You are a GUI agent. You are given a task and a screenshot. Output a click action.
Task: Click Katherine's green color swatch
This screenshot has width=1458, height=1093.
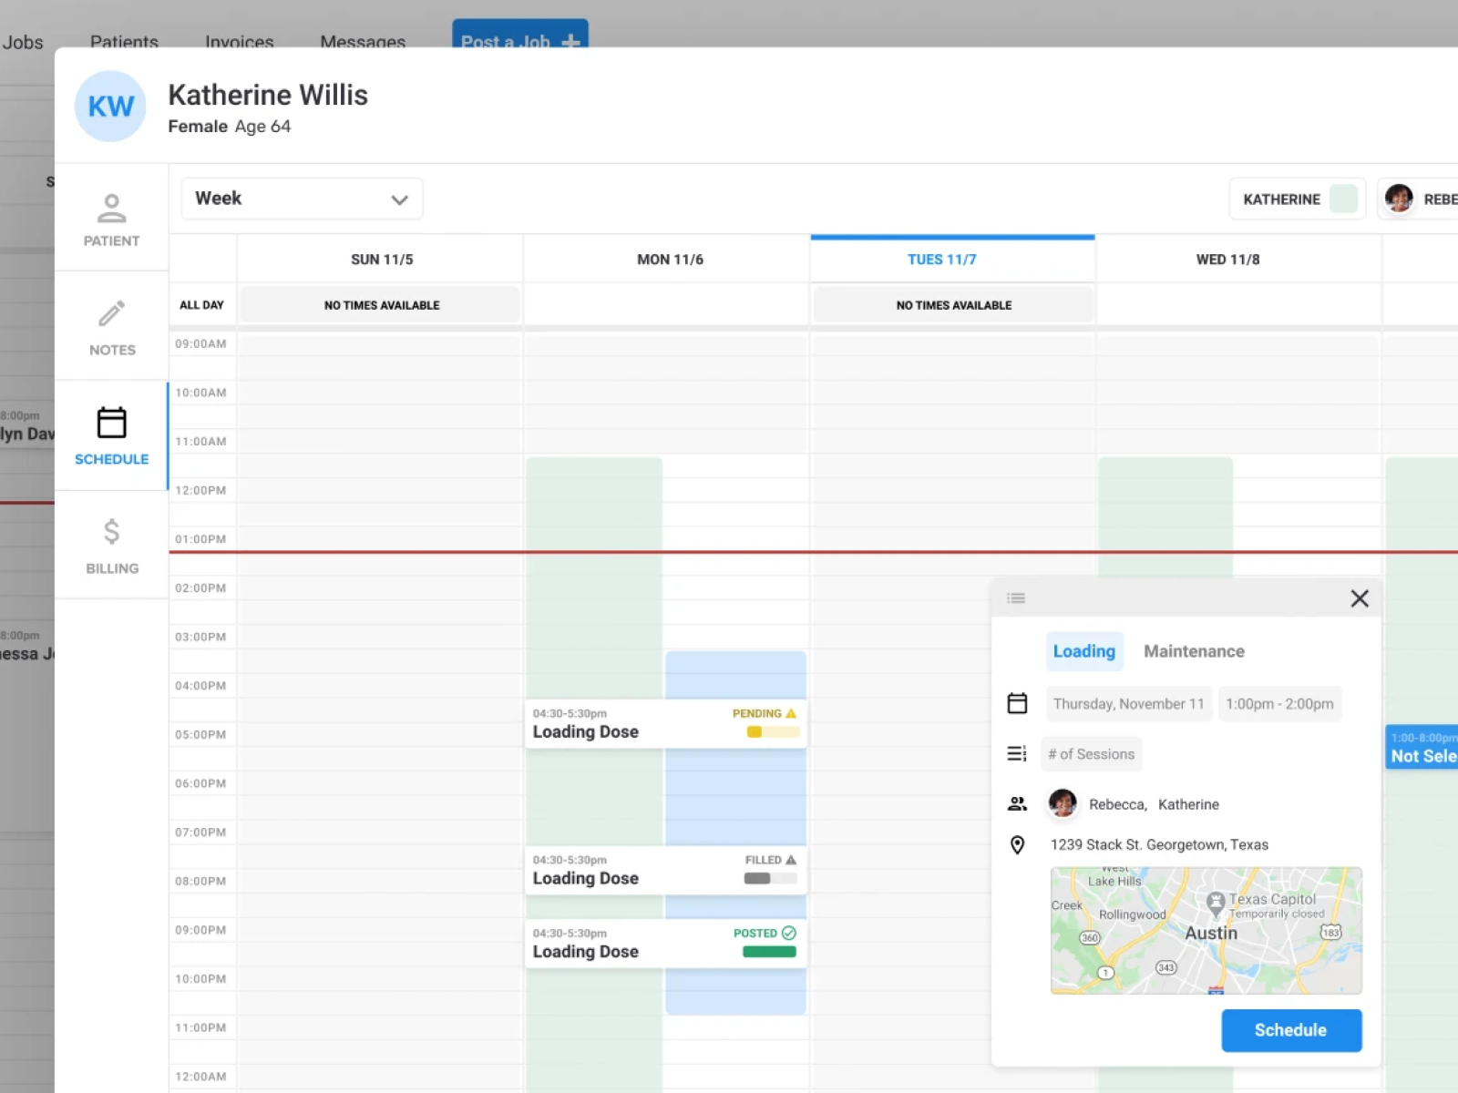(x=1343, y=199)
